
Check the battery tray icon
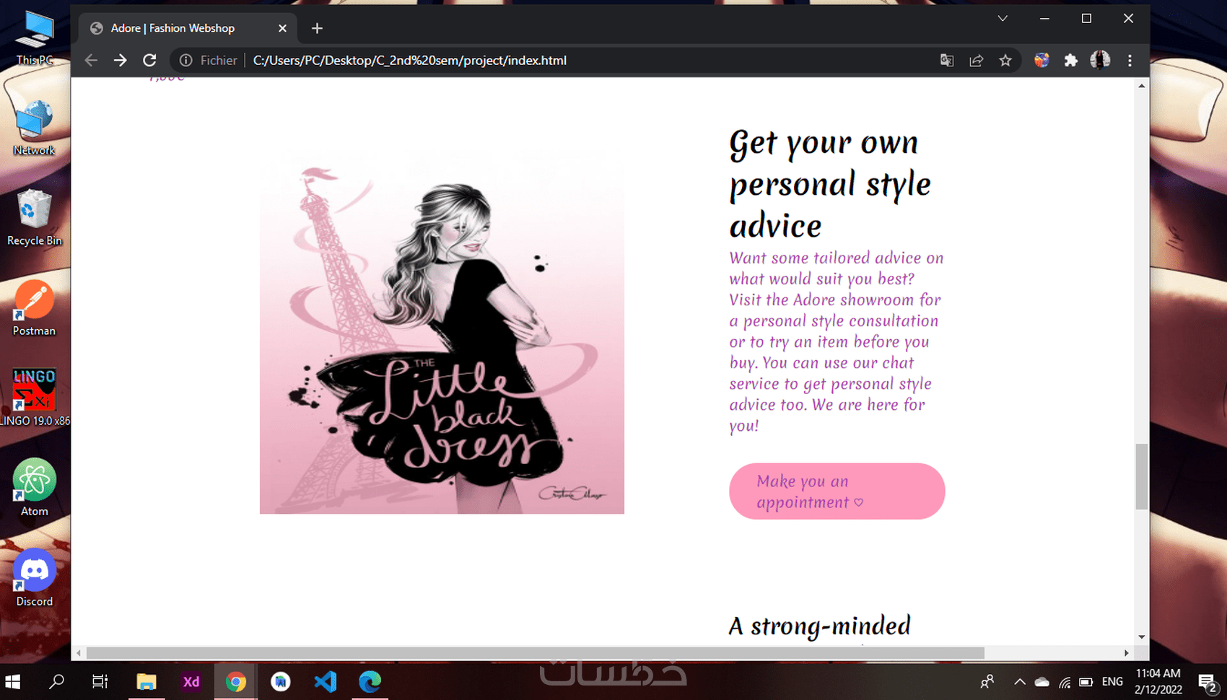[1086, 682]
